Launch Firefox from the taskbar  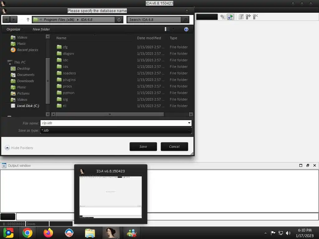click(48, 233)
